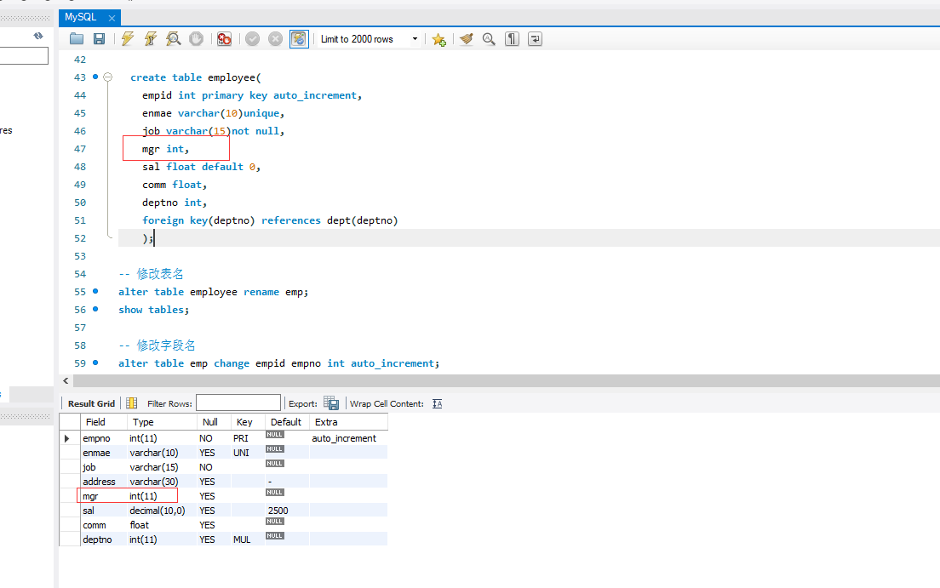The image size is (940, 588).
Task: Click the result grid table icon
Action: click(x=132, y=403)
